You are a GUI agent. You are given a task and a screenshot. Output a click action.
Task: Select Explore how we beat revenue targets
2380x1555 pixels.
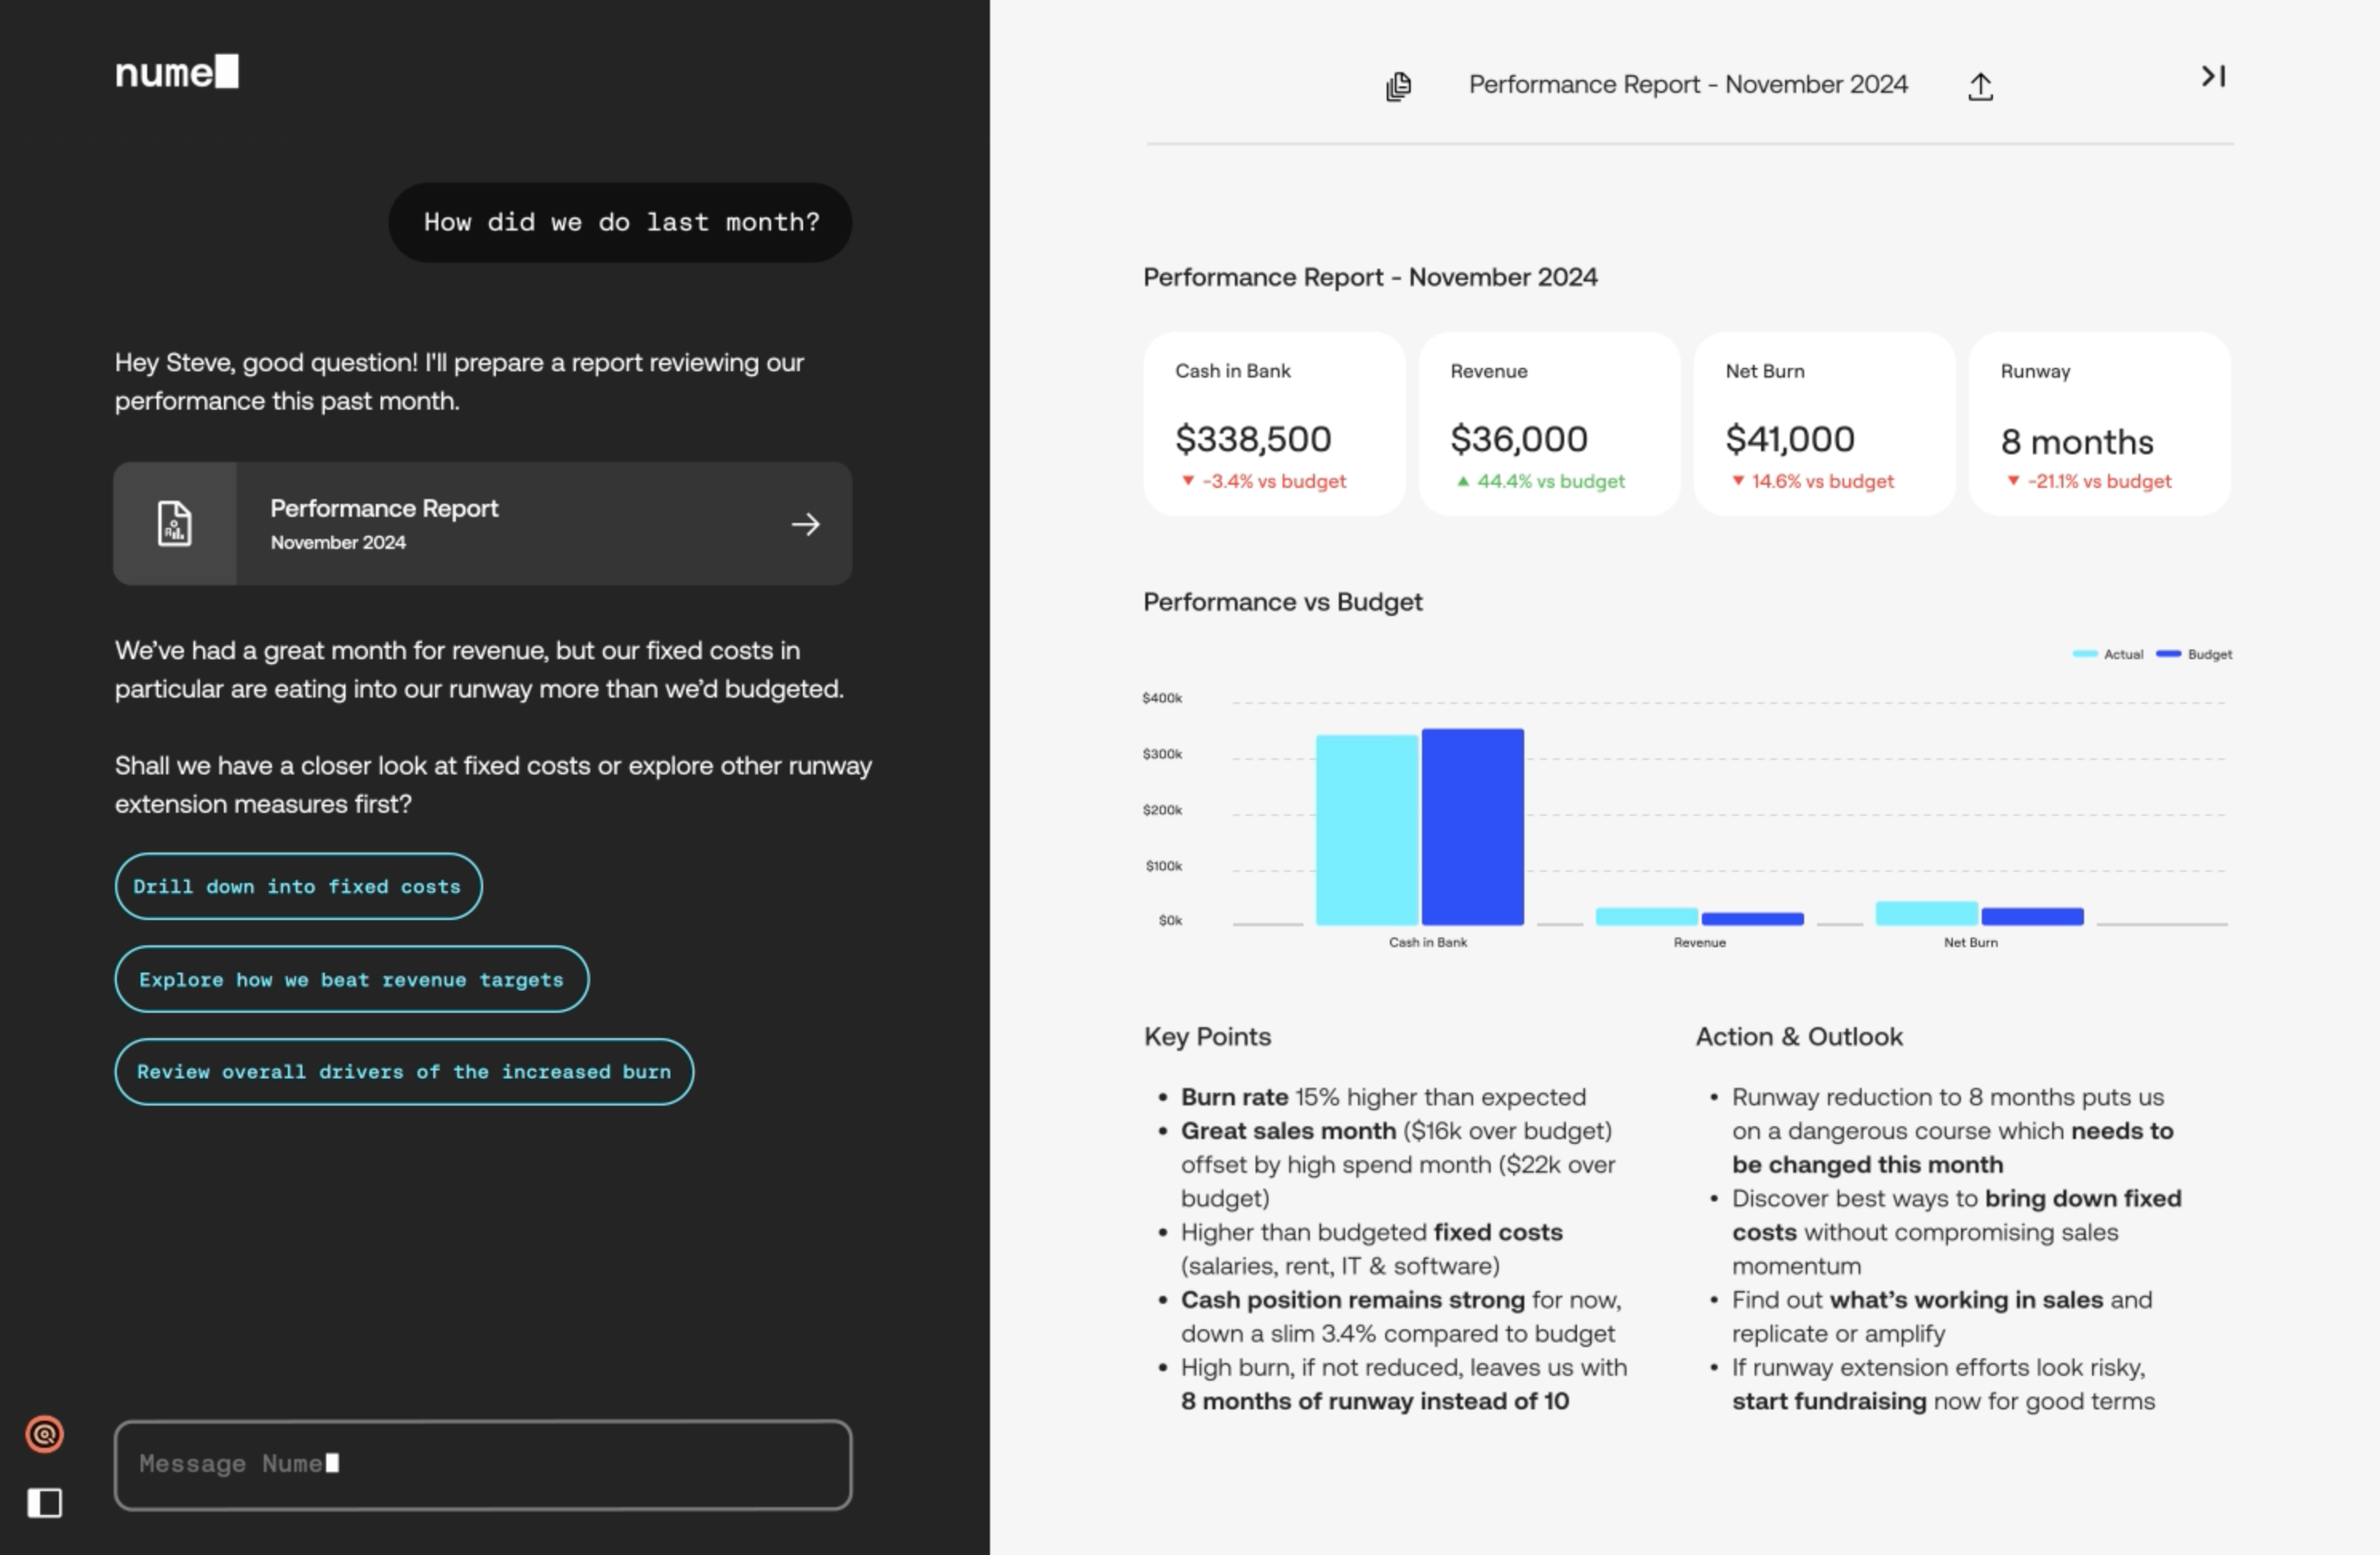351,979
